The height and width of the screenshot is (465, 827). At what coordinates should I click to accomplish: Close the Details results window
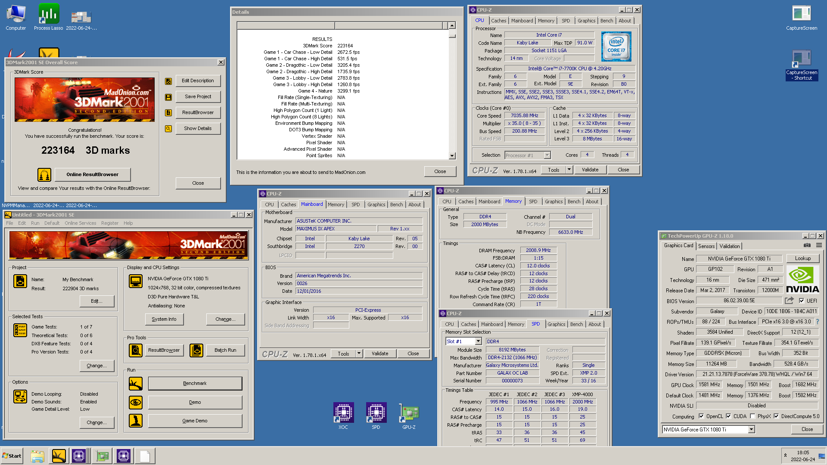(440, 171)
